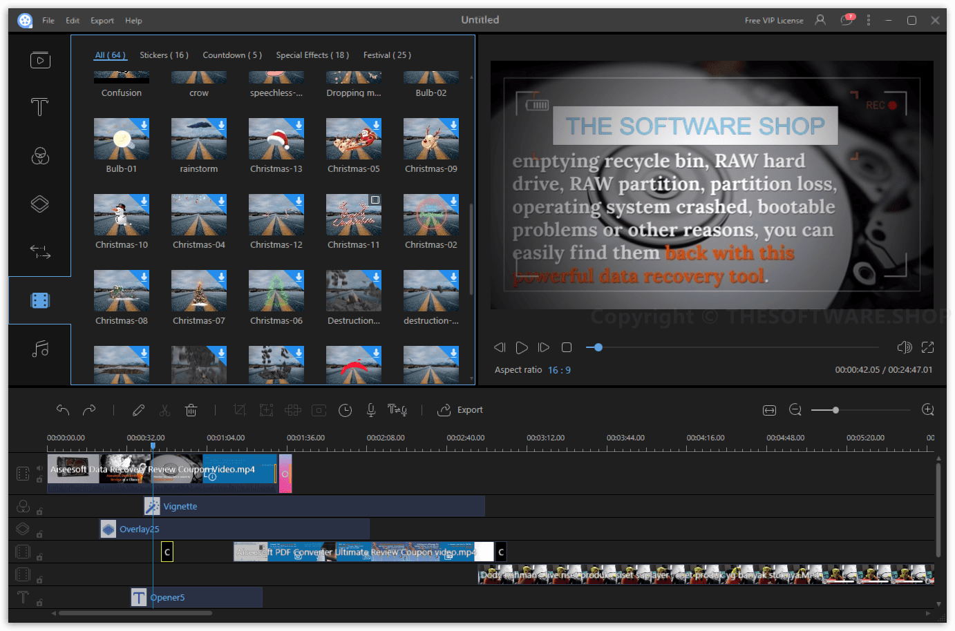Click the fit timeline to window icon
This screenshot has height=631, width=955.
(x=769, y=410)
